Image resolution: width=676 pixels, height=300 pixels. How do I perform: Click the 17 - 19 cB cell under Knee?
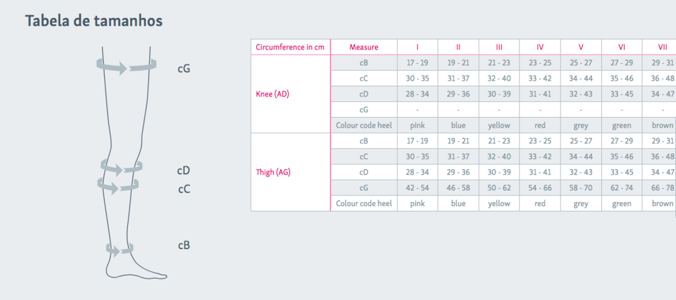pyautogui.click(x=417, y=63)
